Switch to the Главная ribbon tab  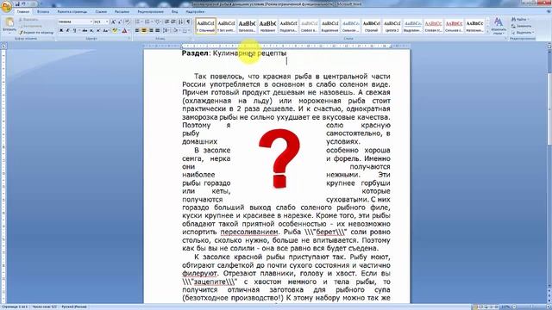tap(23, 11)
